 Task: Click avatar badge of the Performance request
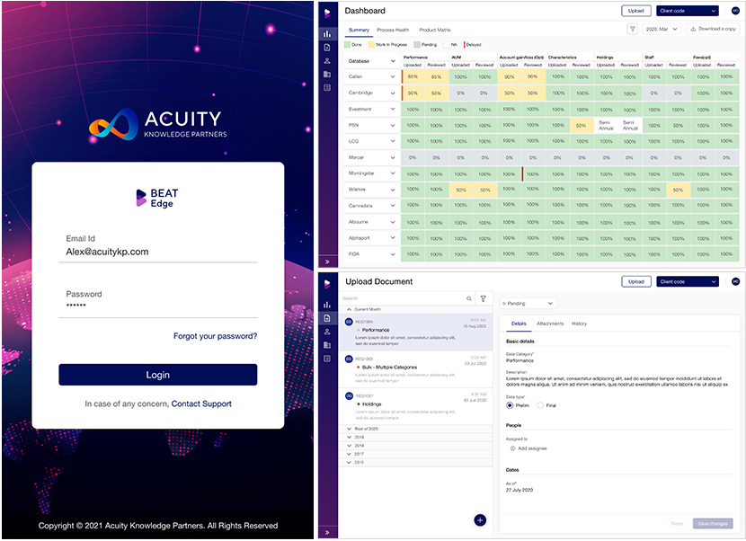[349, 322]
